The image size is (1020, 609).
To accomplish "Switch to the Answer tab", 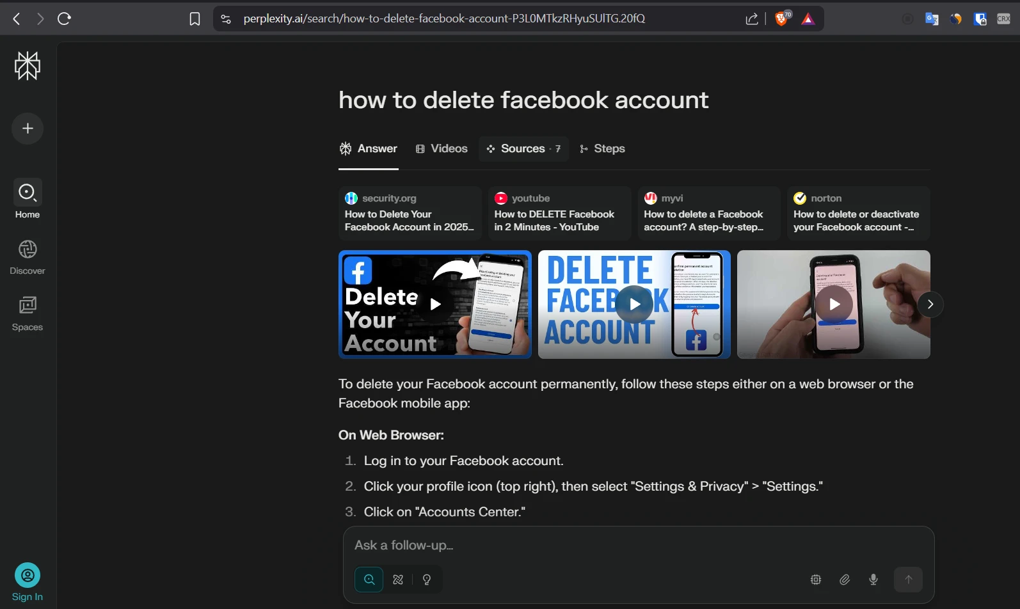I will [369, 148].
